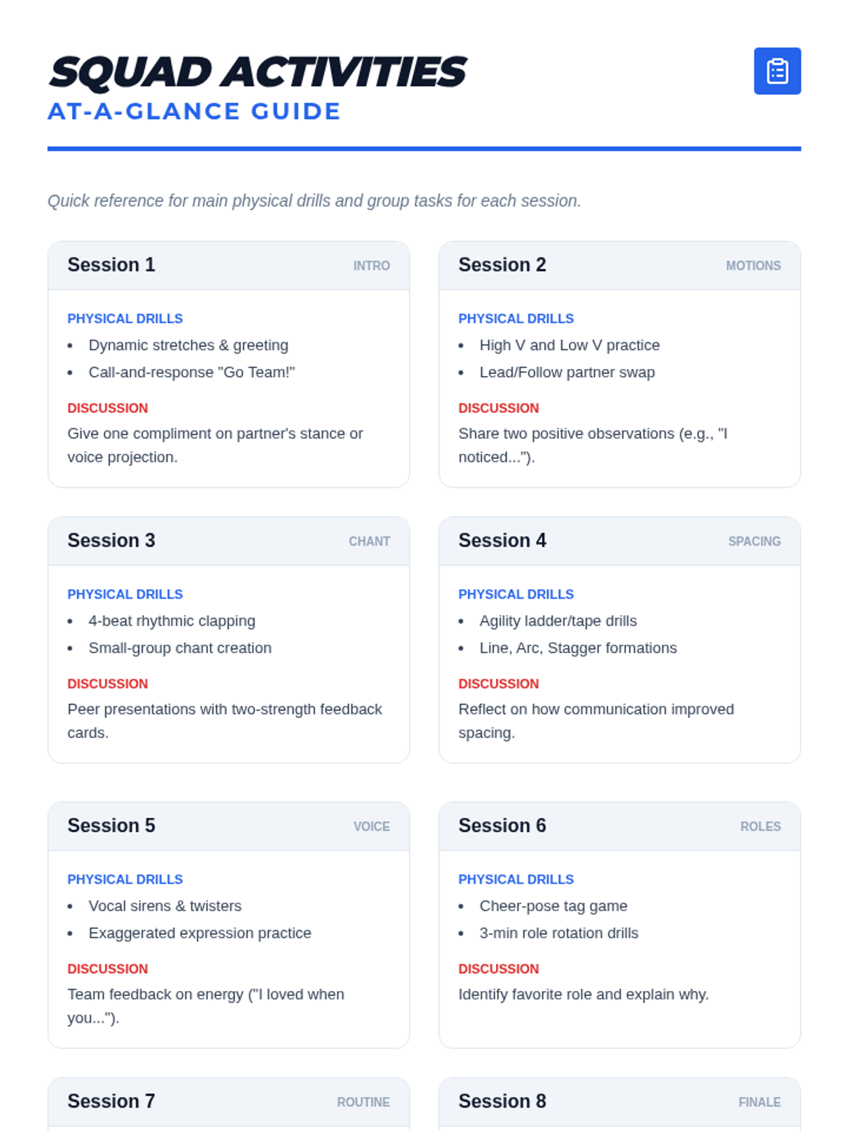Viewport: 848px width, 1131px height.
Task: Click the ROUTINE tag
Action: point(363,1102)
